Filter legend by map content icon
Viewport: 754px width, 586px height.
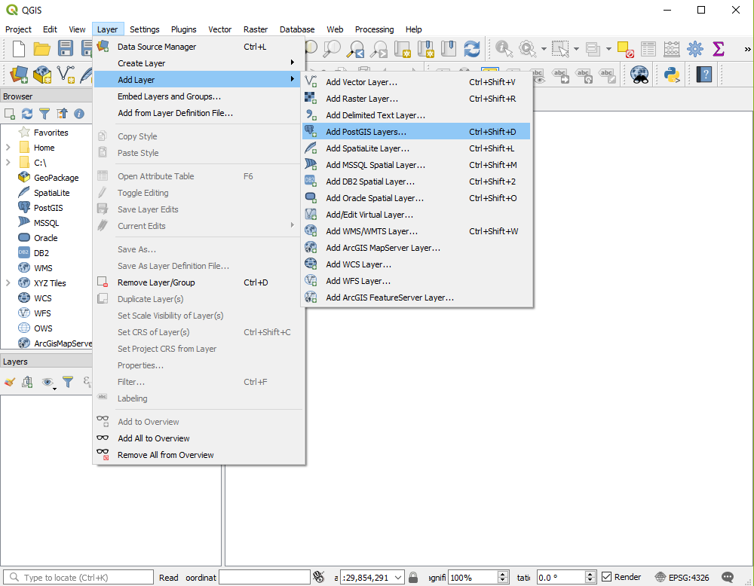click(x=68, y=383)
